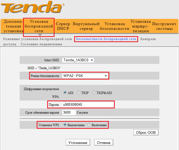Select the AES encryption radio button

(65, 92)
